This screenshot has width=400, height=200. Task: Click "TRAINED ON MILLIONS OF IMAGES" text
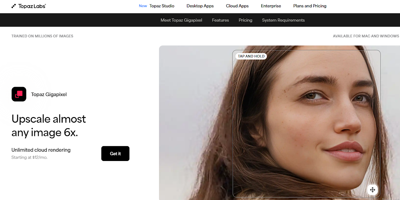[42, 36]
